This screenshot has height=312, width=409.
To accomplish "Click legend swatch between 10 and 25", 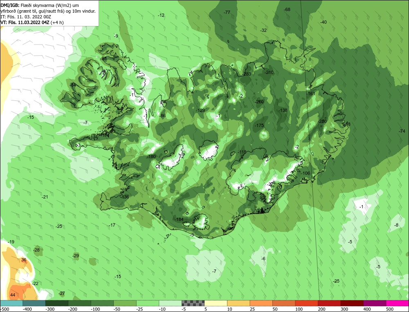I will pyautogui.click(x=238, y=303).
